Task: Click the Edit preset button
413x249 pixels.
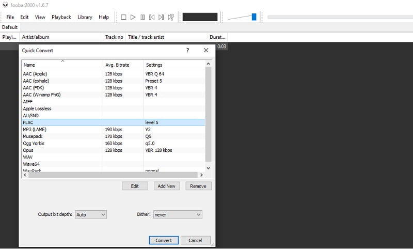Action: (x=135, y=186)
